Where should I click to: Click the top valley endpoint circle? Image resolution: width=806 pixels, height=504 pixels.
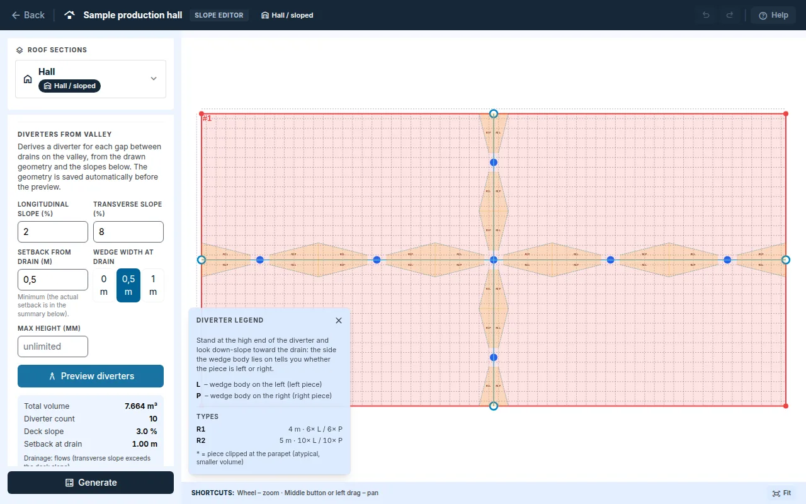click(x=494, y=113)
